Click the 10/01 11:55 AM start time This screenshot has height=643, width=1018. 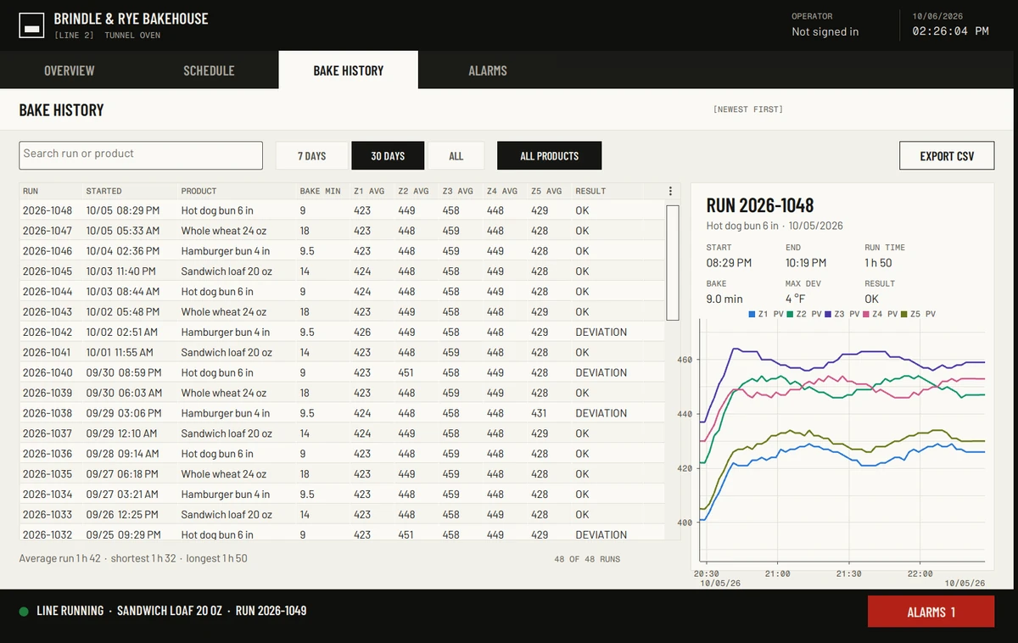pos(120,352)
